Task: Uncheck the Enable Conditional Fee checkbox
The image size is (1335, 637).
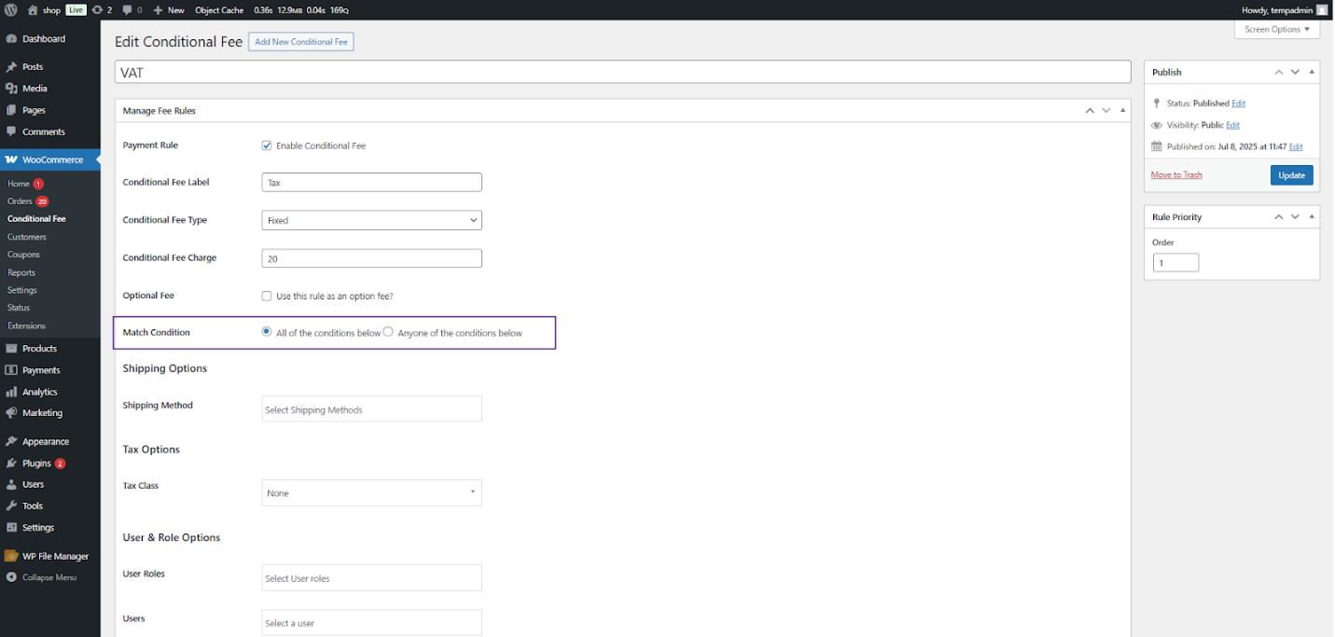Action: click(267, 145)
